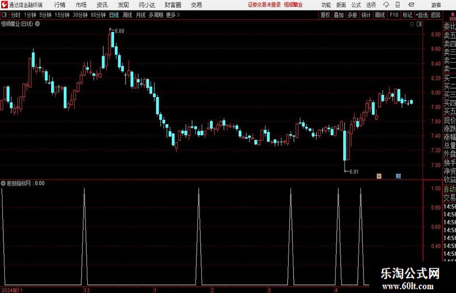Switch to 周线 weekly tab
The image size is (456, 293).
click(x=127, y=15)
